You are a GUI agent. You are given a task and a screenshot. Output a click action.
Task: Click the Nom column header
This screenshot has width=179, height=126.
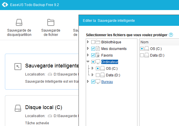tap(159, 42)
